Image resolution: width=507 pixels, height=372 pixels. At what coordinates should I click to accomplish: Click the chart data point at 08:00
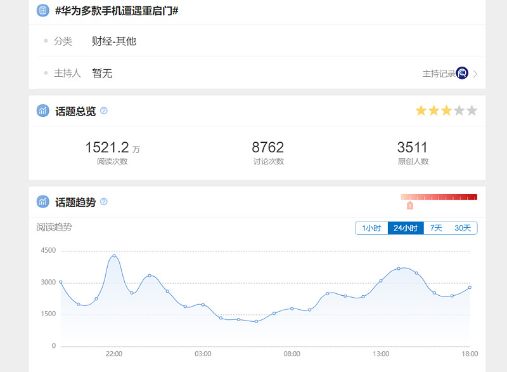click(x=292, y=309)
